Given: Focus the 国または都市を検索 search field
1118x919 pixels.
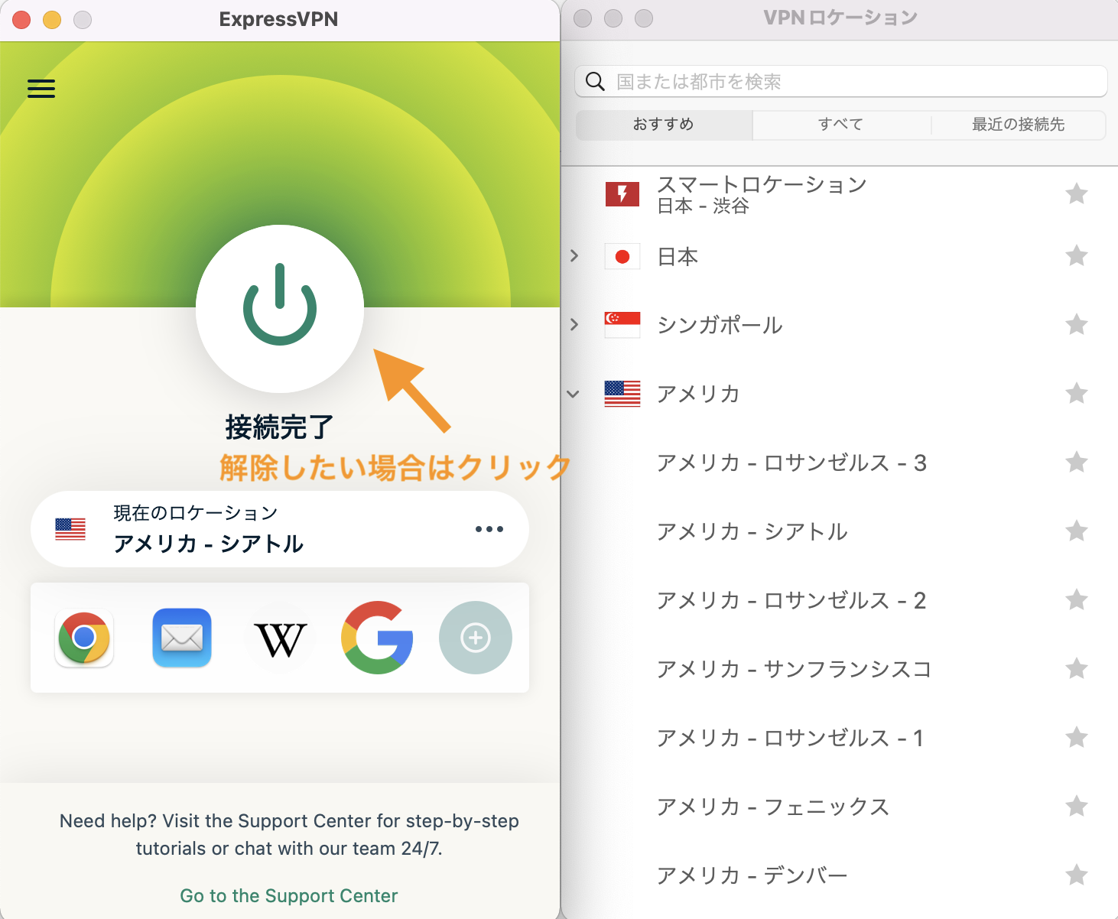Looking at the screenshot, I should point(841,82).
